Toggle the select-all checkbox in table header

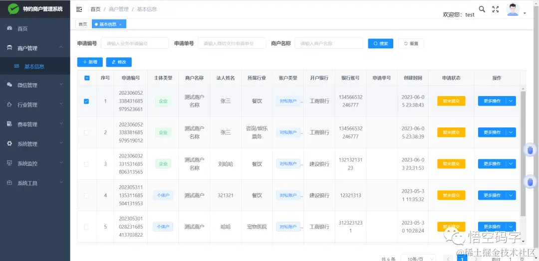coord(87,78)
